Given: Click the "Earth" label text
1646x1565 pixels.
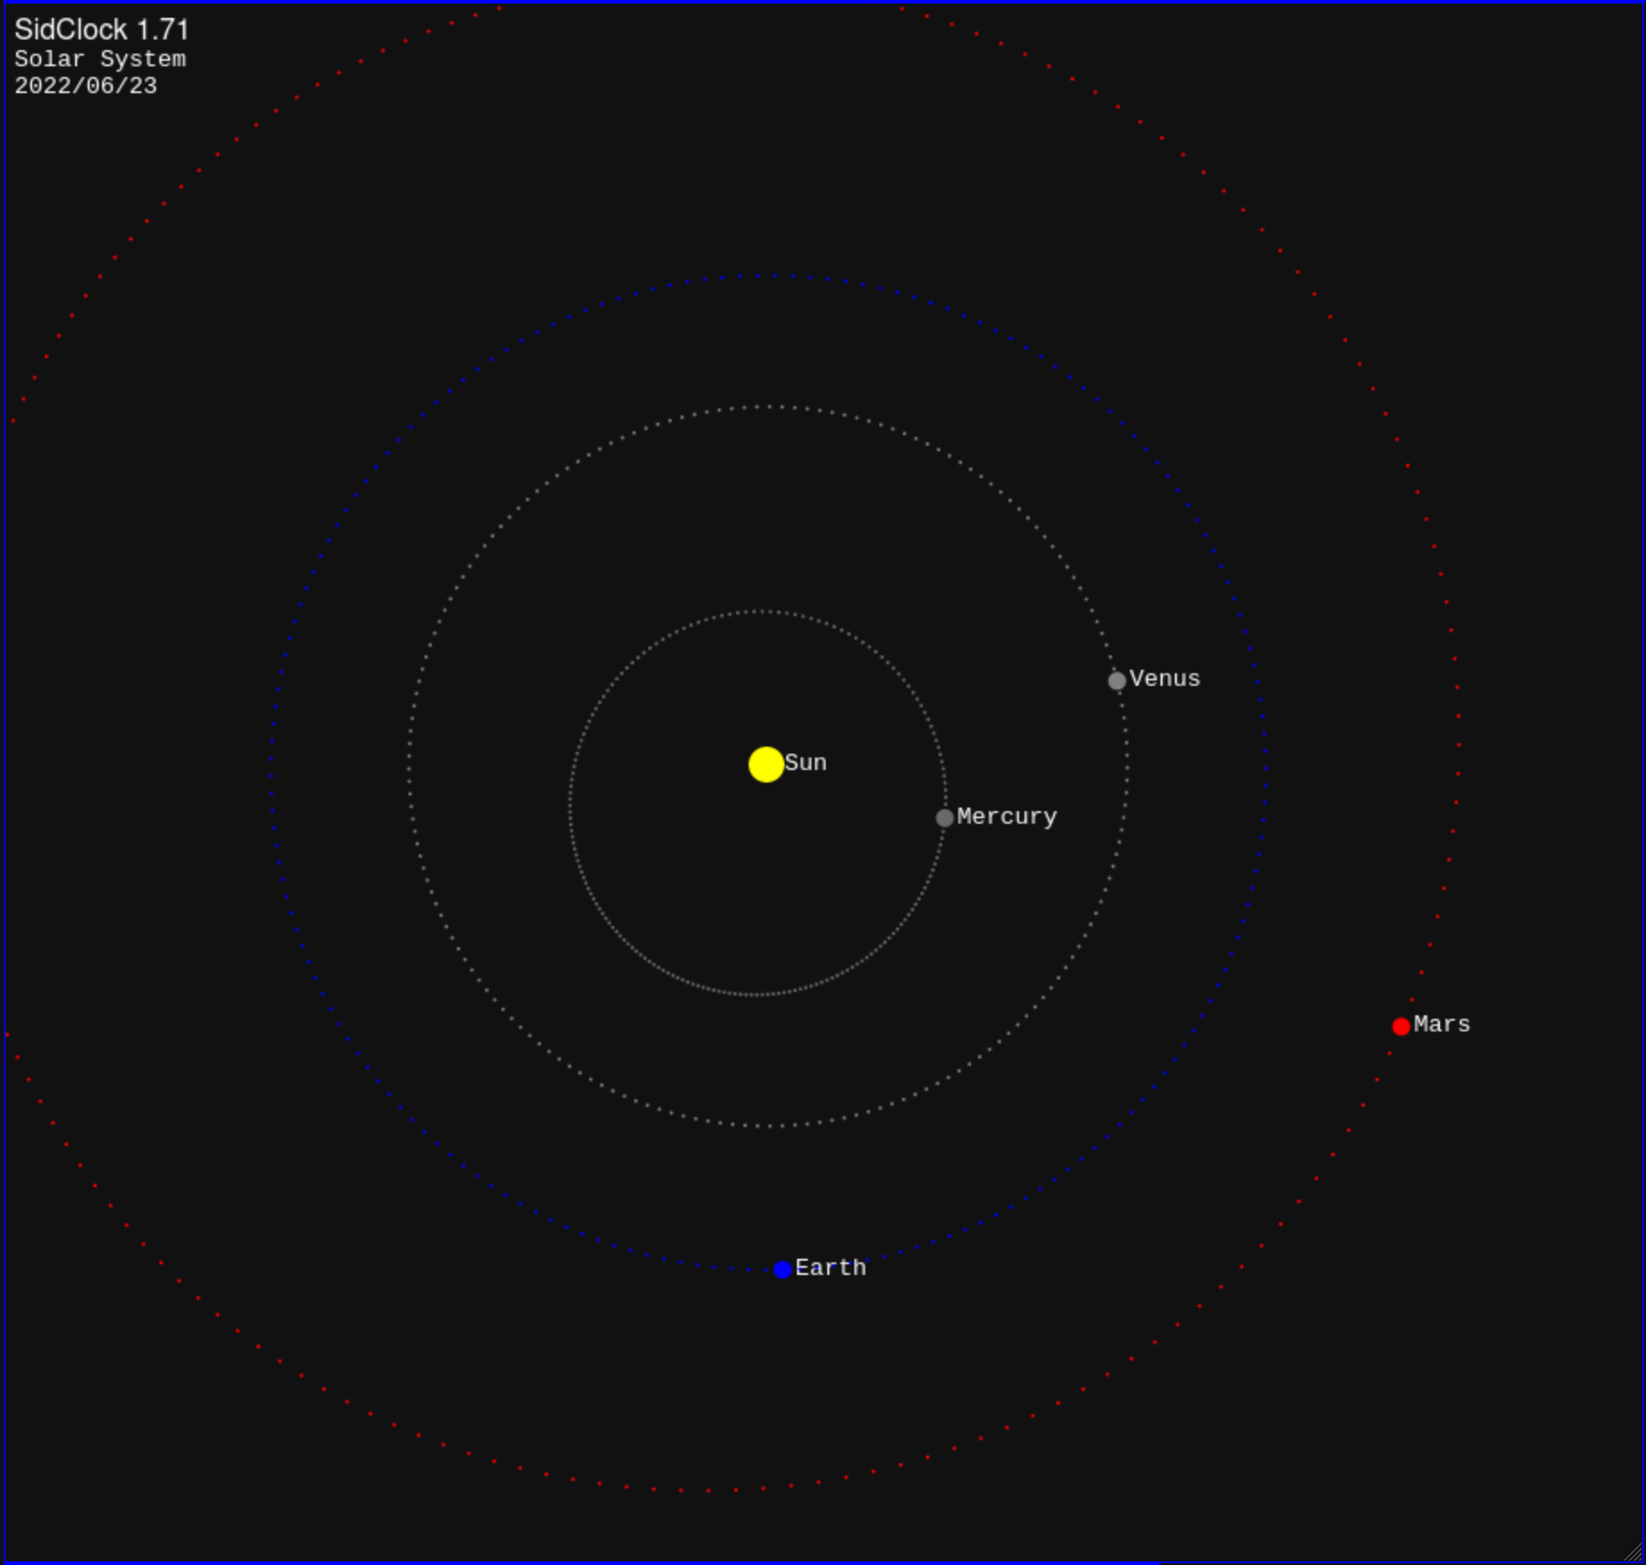Looking at the screenshot, I should 830,1268.
